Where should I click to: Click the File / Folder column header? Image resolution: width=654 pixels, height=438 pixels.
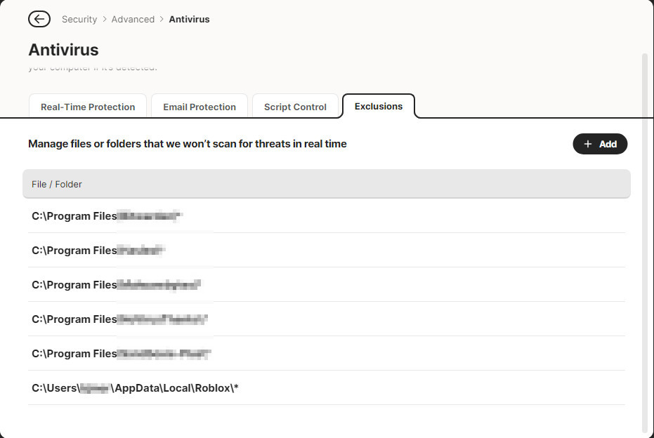pos(57,184)
